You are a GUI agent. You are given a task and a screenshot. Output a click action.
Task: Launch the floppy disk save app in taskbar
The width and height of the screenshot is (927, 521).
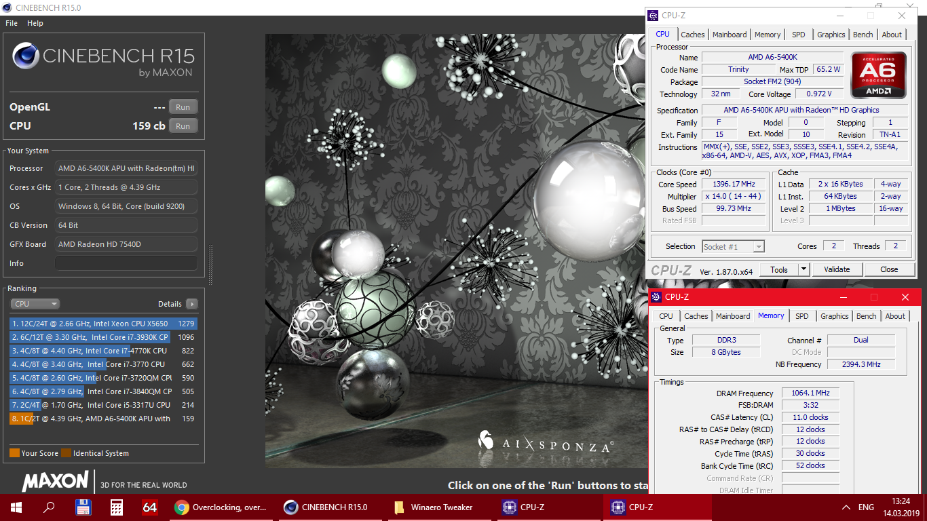pyautogui.click(x=83, y=507)
